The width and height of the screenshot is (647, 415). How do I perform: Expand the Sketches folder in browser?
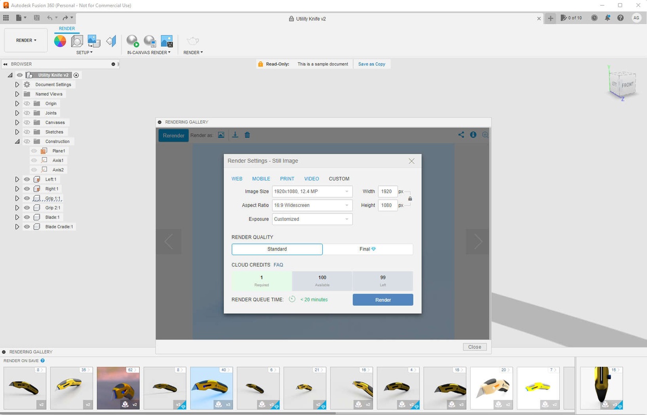click(17, 132)
